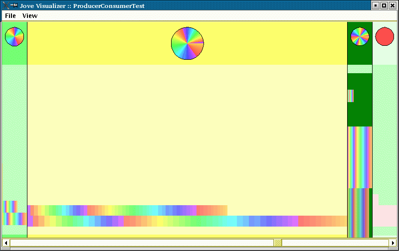This screenshot has width=399, height=251.
Task: Click the wider lower rainbow block in left column
Action: pos(14,219)
